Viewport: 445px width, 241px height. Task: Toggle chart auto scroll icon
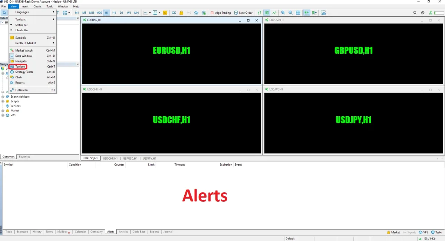[x=307, y=13]
